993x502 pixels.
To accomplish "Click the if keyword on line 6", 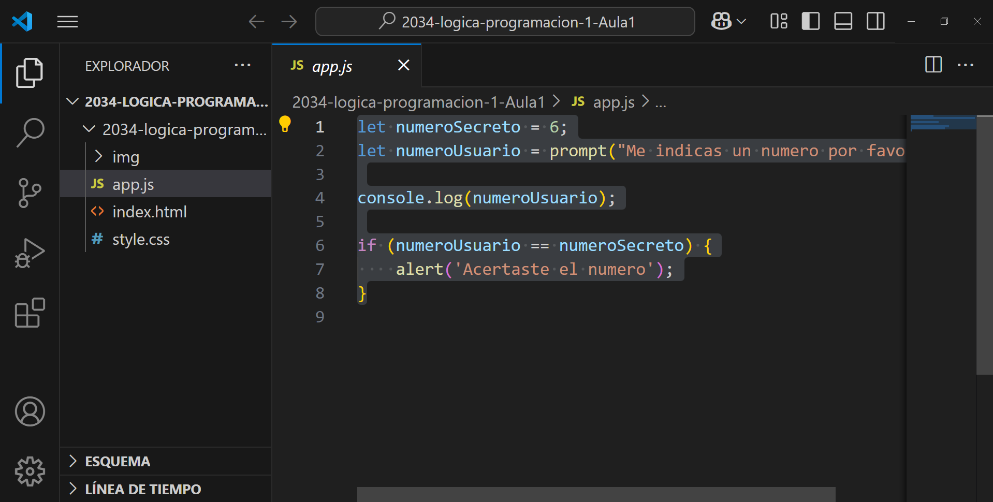I will [367, 245].
